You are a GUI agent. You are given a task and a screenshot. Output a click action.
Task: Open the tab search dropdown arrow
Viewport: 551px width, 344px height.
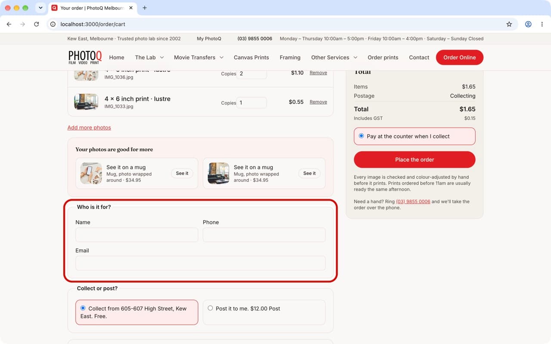[x=40, y=8]
